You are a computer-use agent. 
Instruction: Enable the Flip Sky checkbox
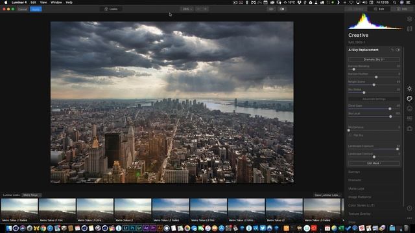[x=350, y=135]
